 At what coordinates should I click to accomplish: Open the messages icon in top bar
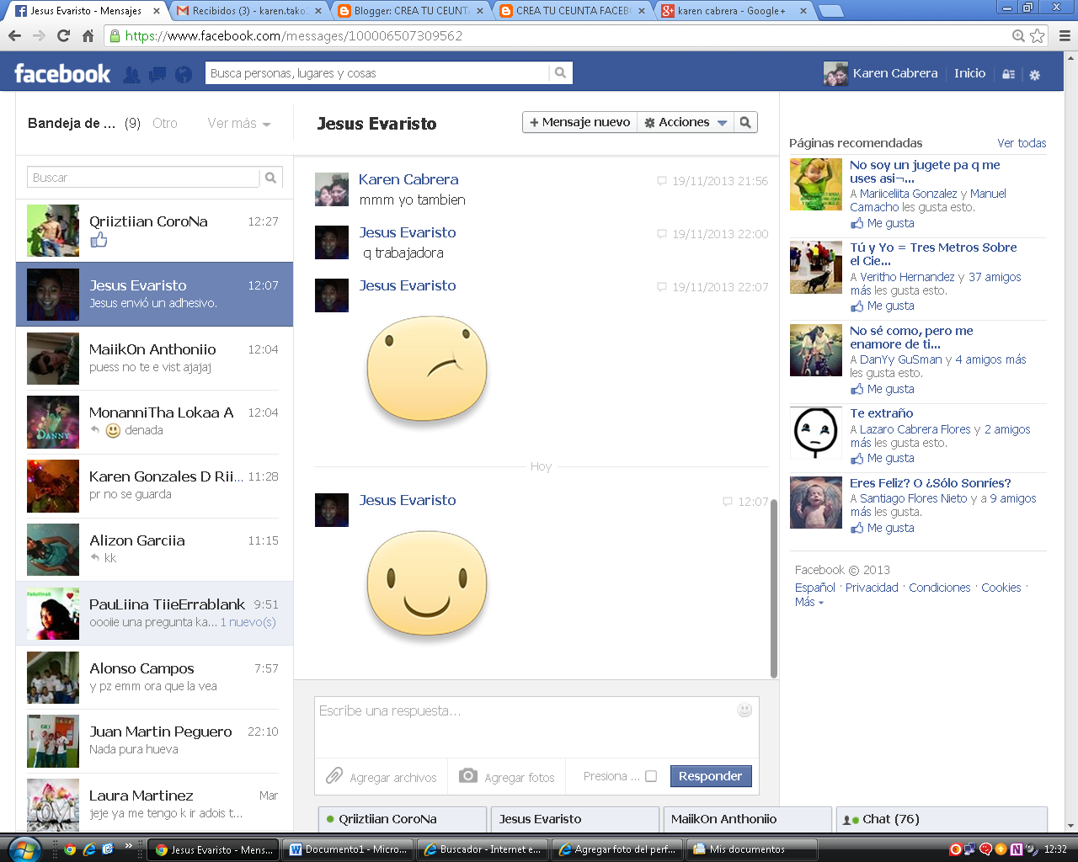[x=157, y=74]
